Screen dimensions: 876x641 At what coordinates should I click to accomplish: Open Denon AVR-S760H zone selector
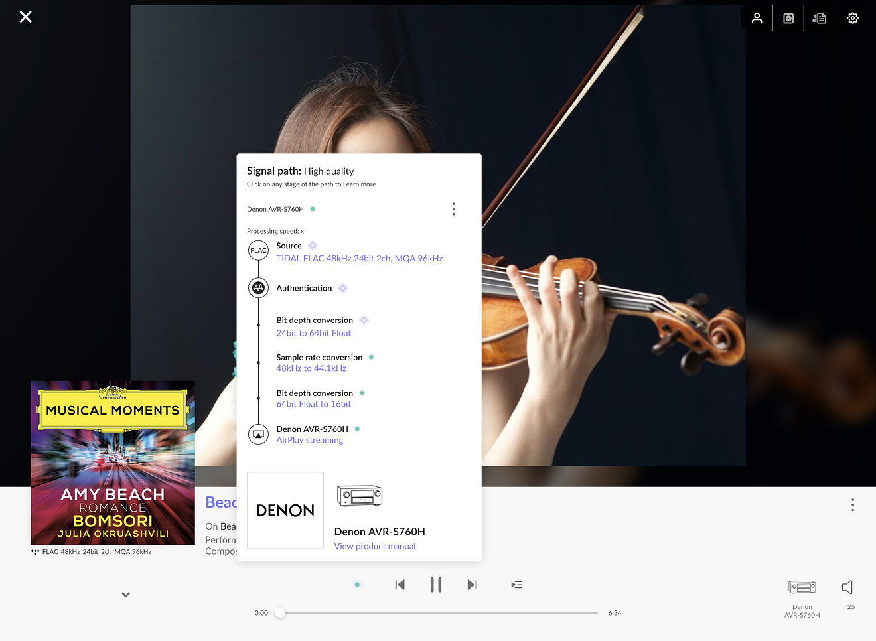802,598
